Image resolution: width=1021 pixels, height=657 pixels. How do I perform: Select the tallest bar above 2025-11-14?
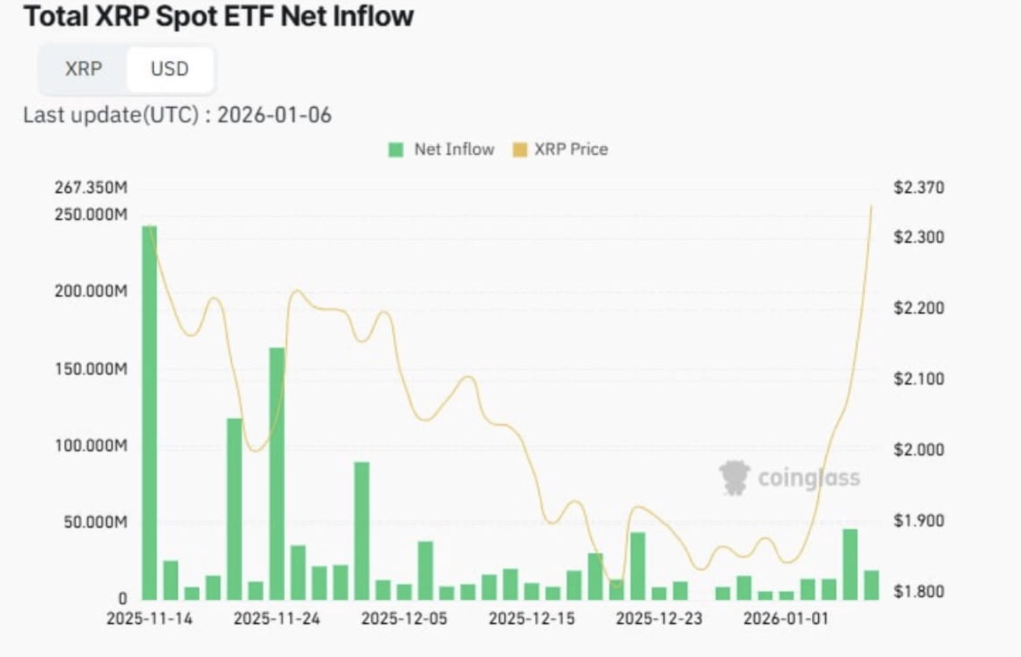(149, 412)
